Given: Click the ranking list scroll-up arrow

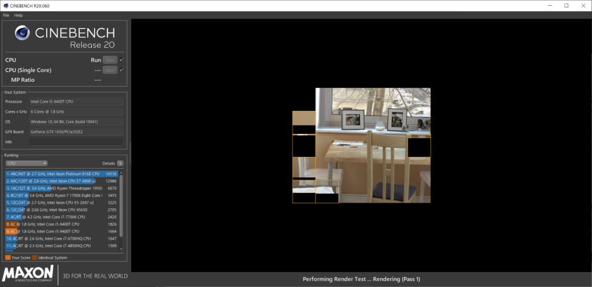Looking at the screenshot, I should [121, 172].
